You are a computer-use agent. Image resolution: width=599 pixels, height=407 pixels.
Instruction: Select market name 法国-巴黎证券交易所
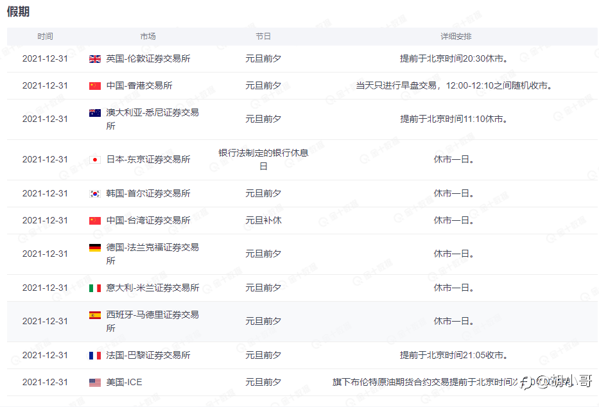pyautogui.click(x=148, y=355)
